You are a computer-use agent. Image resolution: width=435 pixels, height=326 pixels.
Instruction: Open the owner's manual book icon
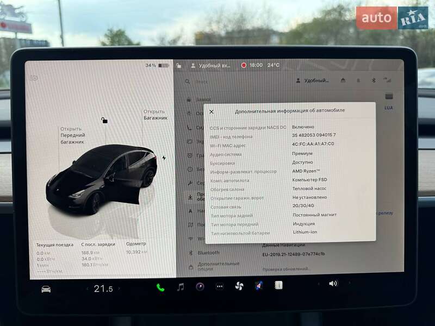pyautogui.click(x=278, y=285)
